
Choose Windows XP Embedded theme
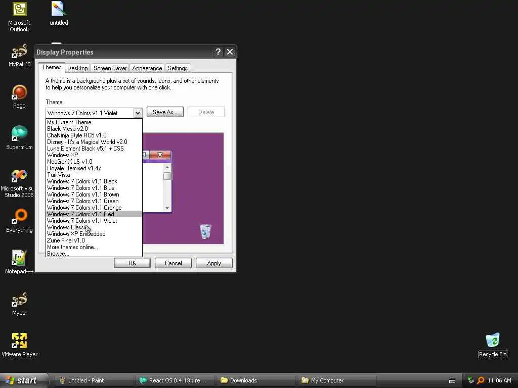tap(94, 234)
